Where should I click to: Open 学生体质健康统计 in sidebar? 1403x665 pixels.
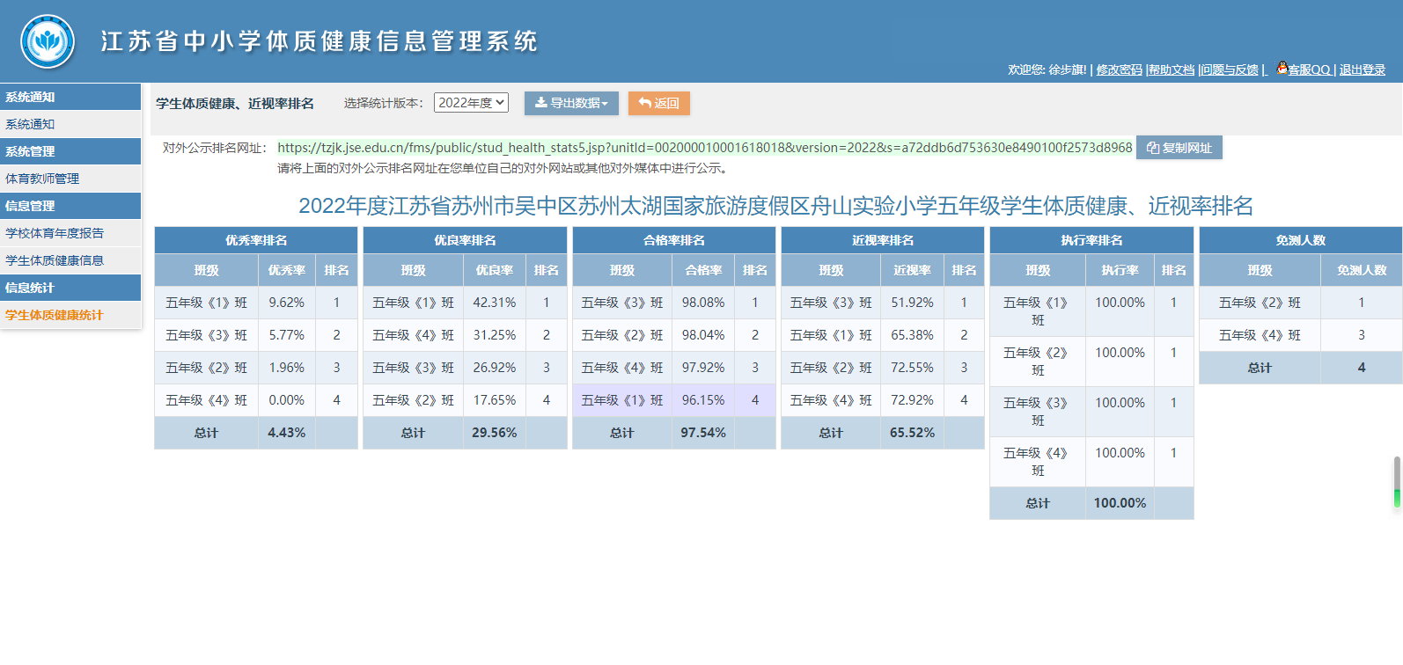[70, 315]
